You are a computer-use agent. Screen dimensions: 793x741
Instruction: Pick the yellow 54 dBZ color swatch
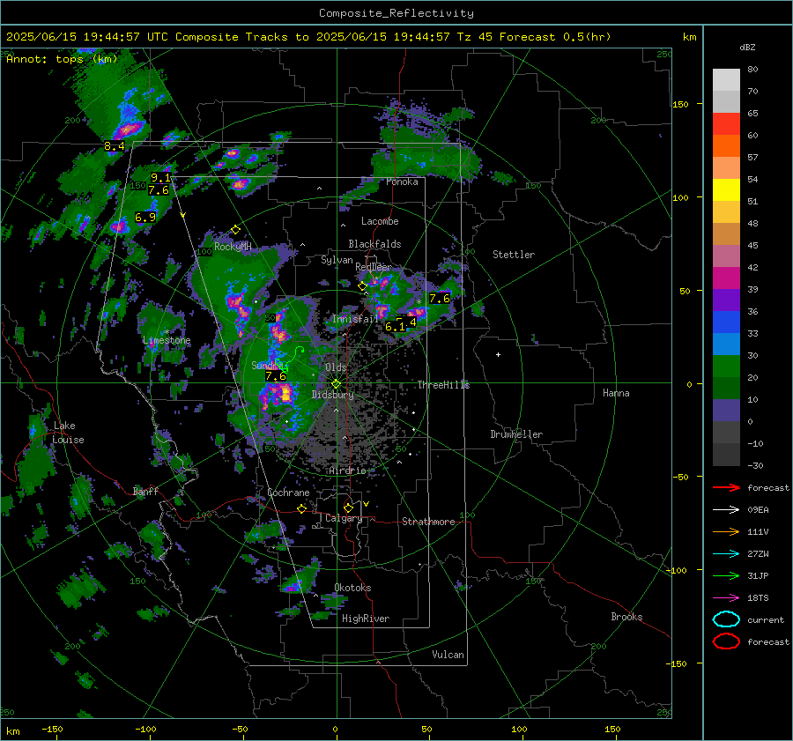coord(726,189)
